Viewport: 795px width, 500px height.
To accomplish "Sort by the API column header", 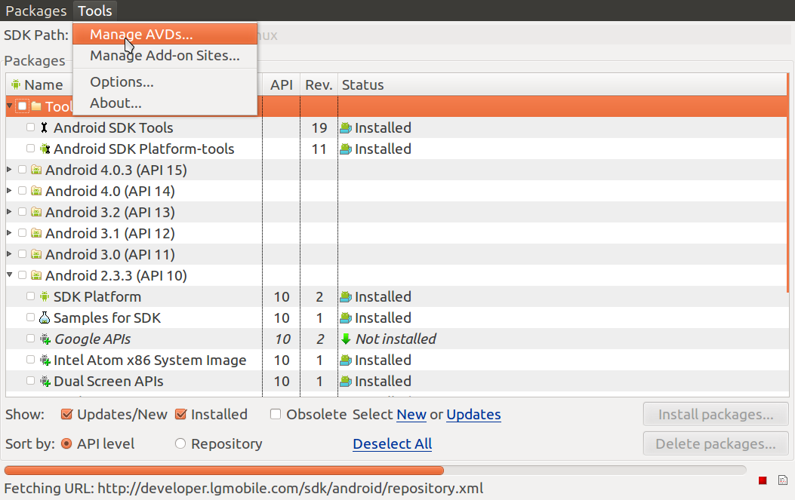I will pyautogui.click(x=282, y=84).
